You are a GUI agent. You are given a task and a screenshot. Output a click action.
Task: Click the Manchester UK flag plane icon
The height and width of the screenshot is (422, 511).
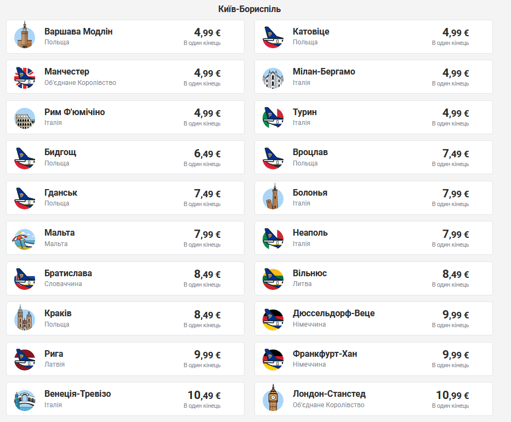click(x=25, y=77)
